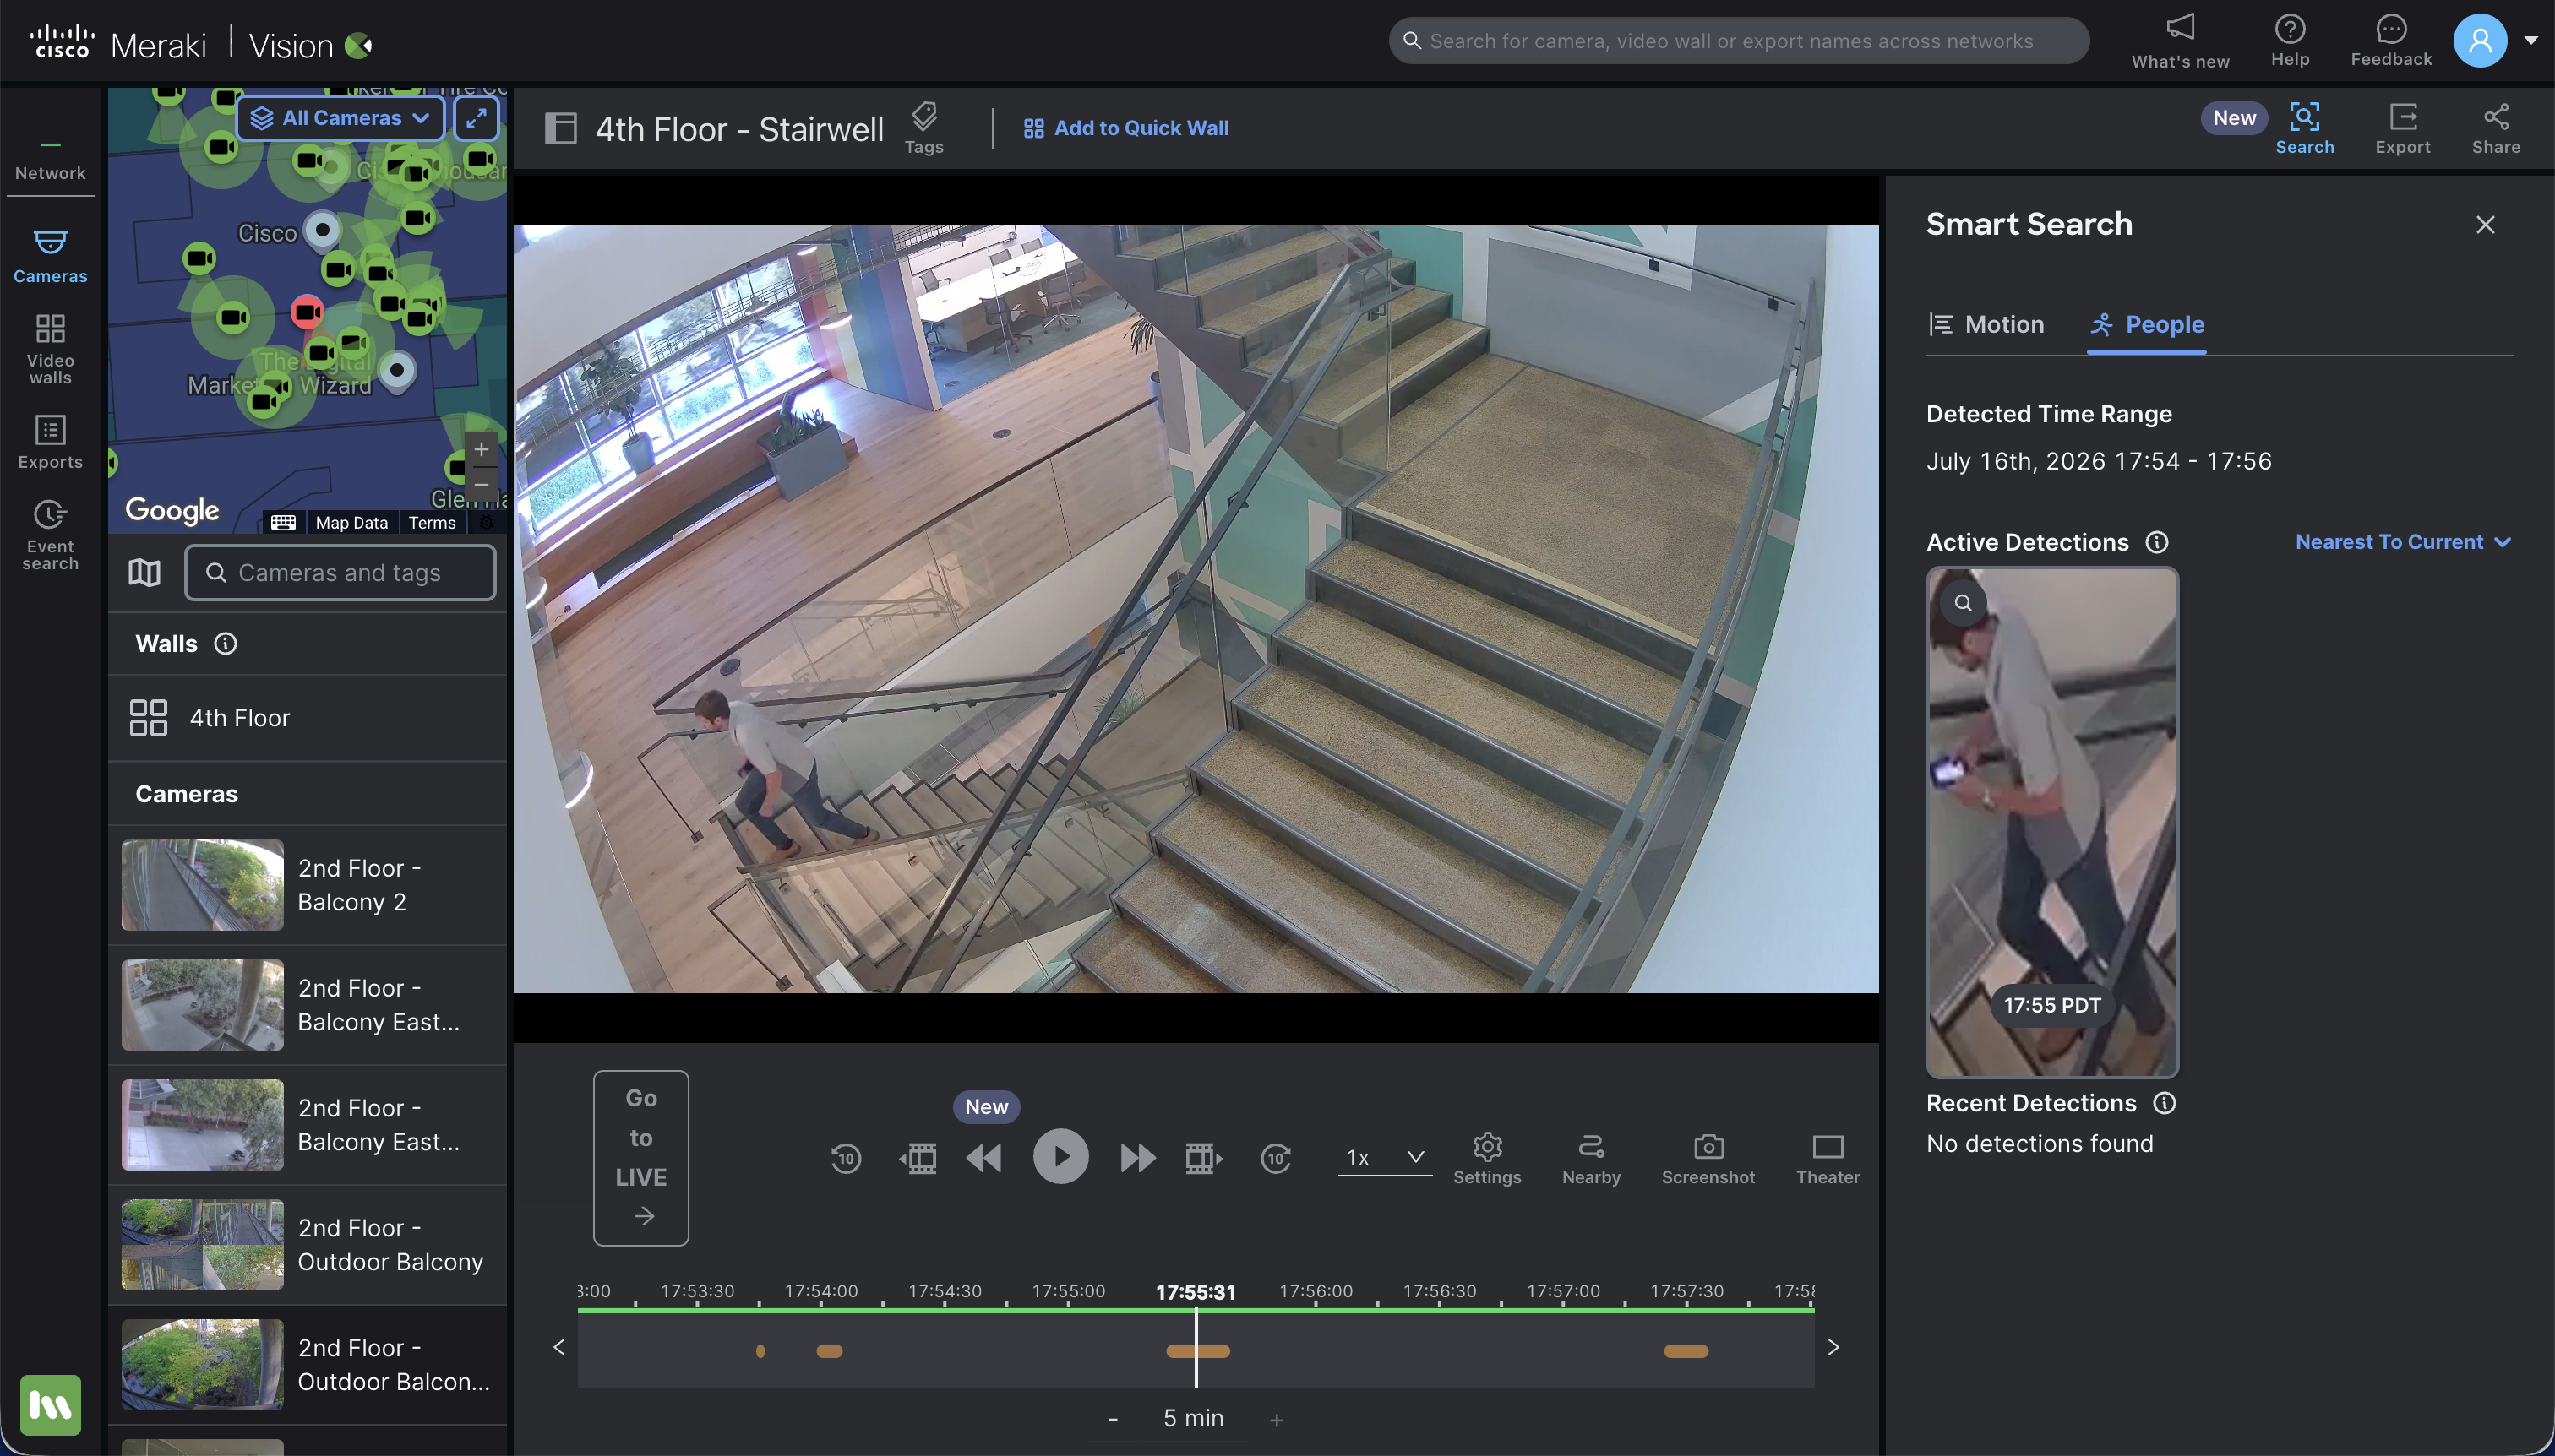Viewport: 2555px width, 1456px height.
Task: Step back one frame
Action: coord(918,1158)
